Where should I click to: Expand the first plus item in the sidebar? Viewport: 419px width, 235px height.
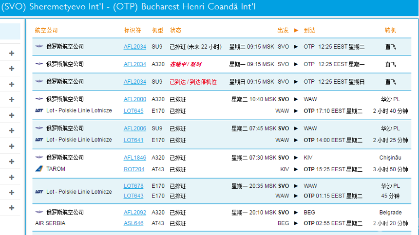pos(12,53)
